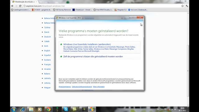
Task: Select the Italiano language link
Action: tap(47, 74)
